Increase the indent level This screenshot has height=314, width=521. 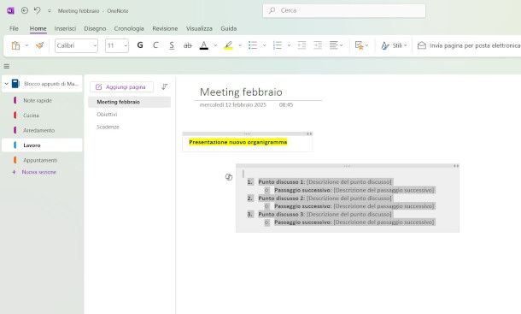coord(318,45)
